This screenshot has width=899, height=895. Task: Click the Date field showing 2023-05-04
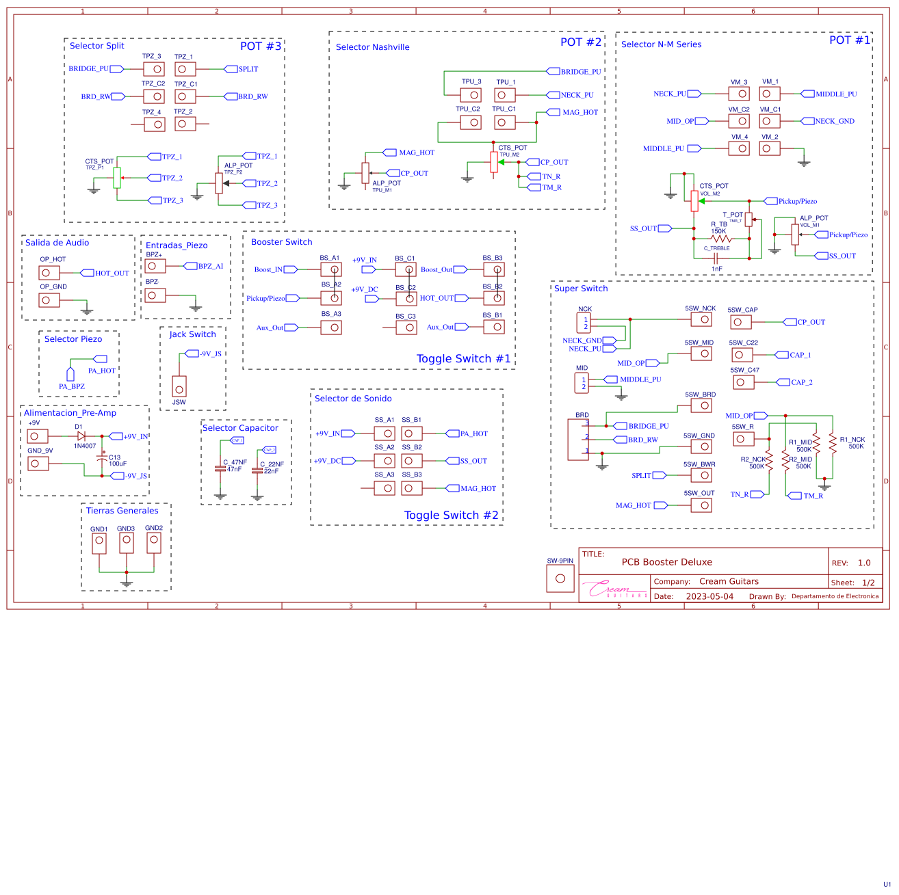tap(708, 596)
